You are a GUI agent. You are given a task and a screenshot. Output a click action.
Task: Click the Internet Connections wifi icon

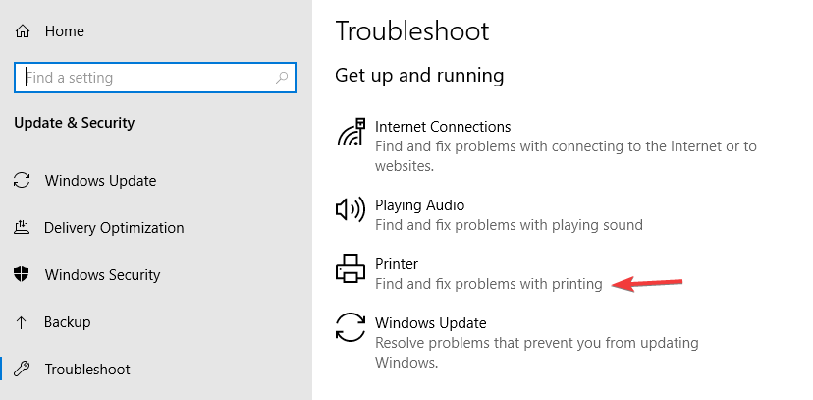[352, 133]
